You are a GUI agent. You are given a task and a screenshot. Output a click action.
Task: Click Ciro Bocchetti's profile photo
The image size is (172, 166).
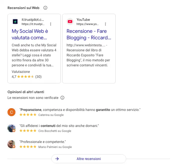(11, 128)
